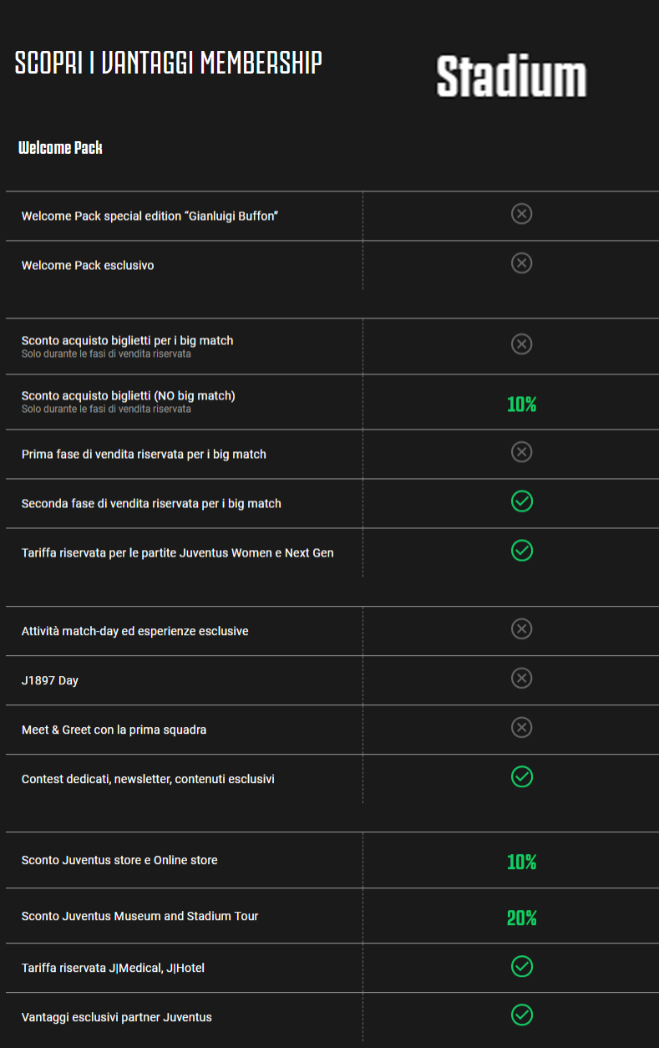This screenshot has height=1048, width=659.
Task: Click the Scopri i vantaggi membership title
Action: point(169,64)
